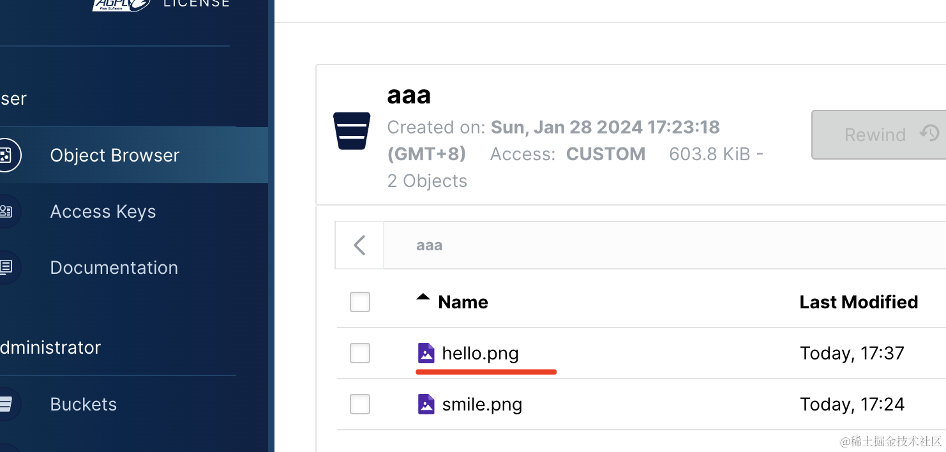Click the Buckets sidebar icon
Image resolution: width=946 pixels, height=452 pixels.
pyautogui.click(x=6, y=404)
